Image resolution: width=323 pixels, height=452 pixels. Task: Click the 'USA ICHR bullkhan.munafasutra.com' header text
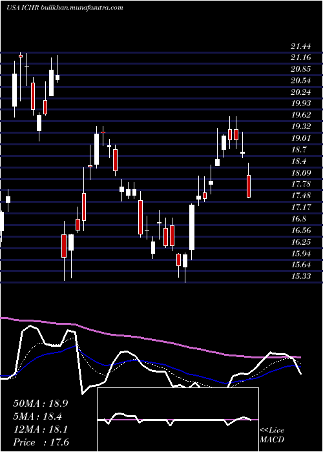[x=65, y=8]
